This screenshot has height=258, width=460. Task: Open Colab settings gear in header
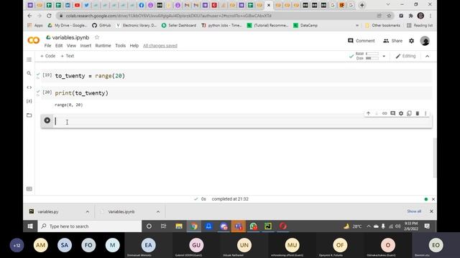coord(412,41)
